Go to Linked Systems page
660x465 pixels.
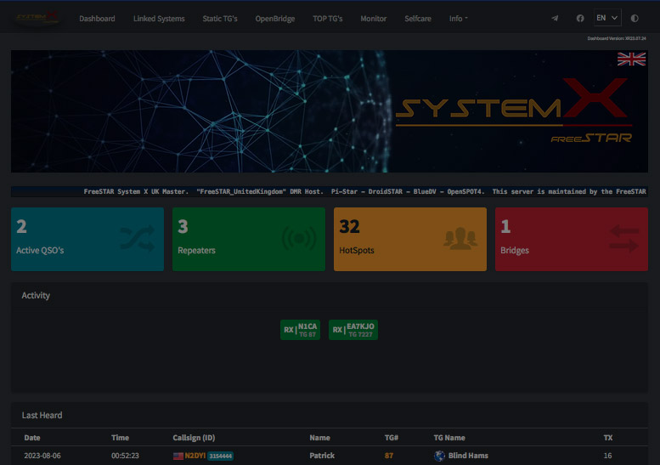tap(159, 19)
